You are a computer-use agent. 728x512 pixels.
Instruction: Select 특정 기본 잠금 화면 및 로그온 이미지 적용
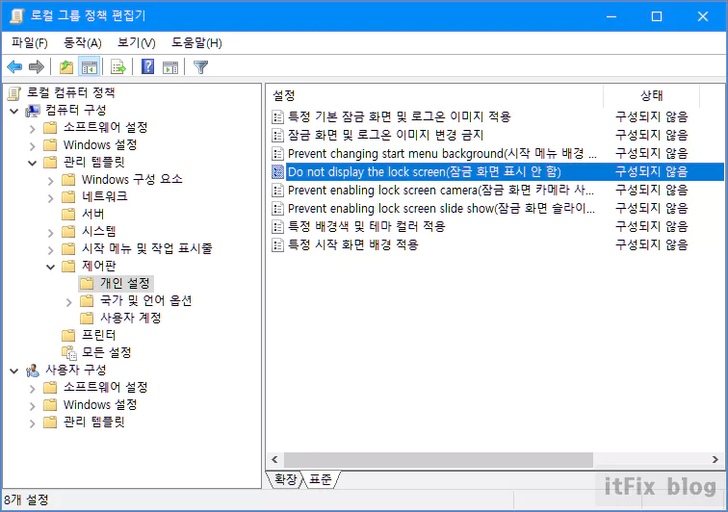click(x=400, y=116)
